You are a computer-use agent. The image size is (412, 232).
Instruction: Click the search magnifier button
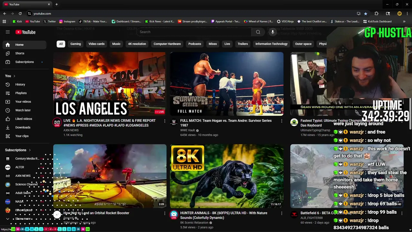pos(258,32)
